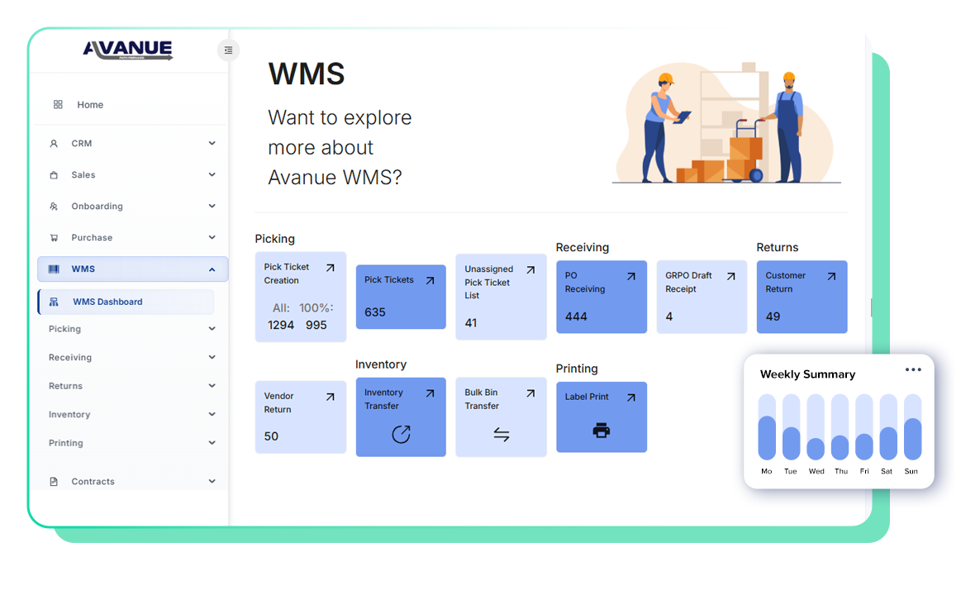Open the Onboarding menu item
The height and width of the screenshot is (595, 961).
pos(132,206)
